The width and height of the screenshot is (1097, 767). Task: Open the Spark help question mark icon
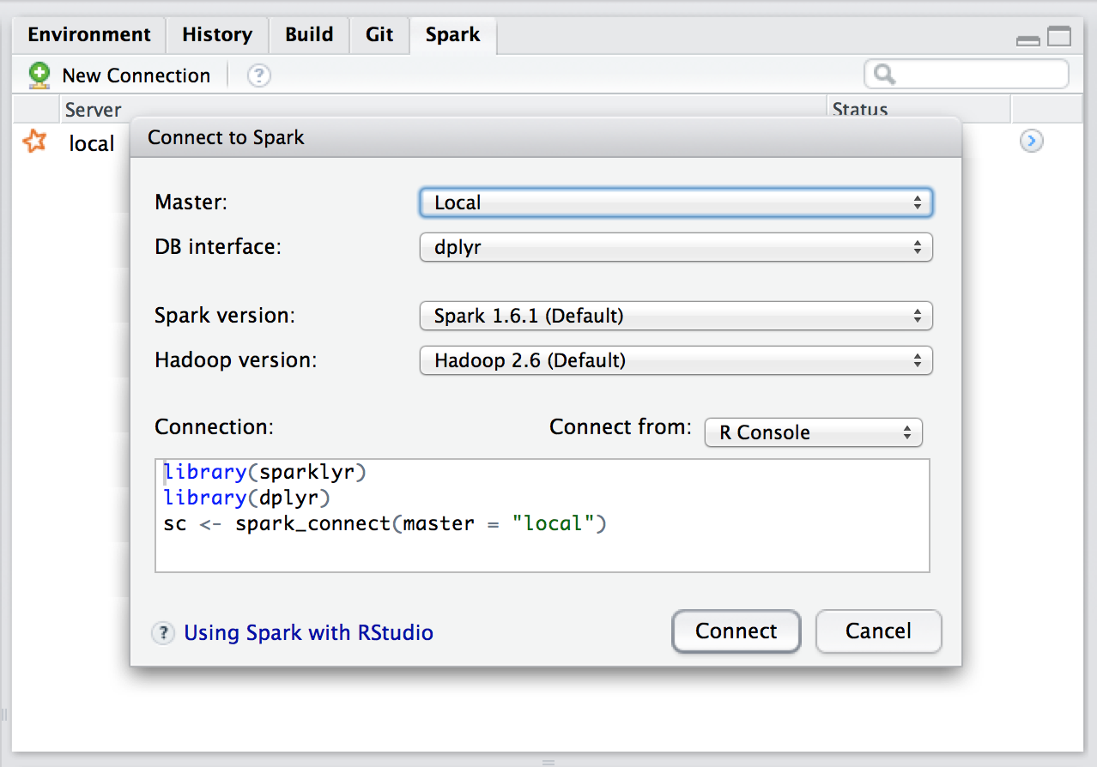259,75
